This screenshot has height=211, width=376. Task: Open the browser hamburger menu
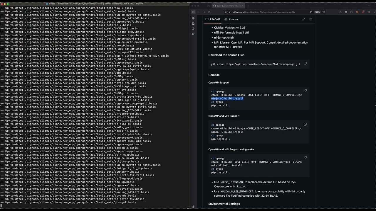pos(374,12)
